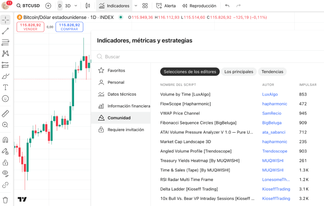Open the linked drawings sync icon
This screenshot has height=206, width=324.
(6, 185)
